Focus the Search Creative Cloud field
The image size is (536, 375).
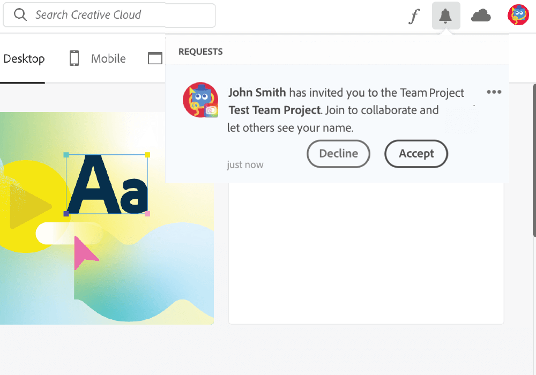pos(118,15)
